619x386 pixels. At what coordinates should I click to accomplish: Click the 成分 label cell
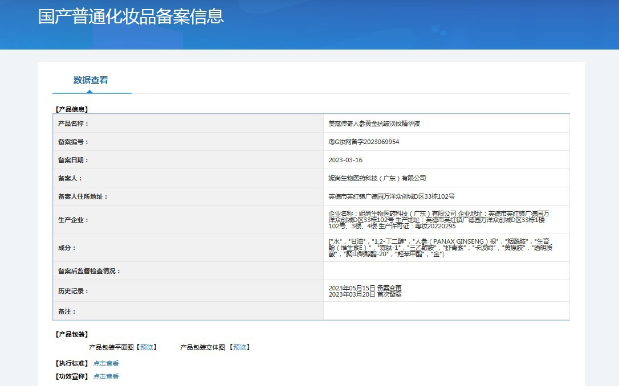click(188, 247)
